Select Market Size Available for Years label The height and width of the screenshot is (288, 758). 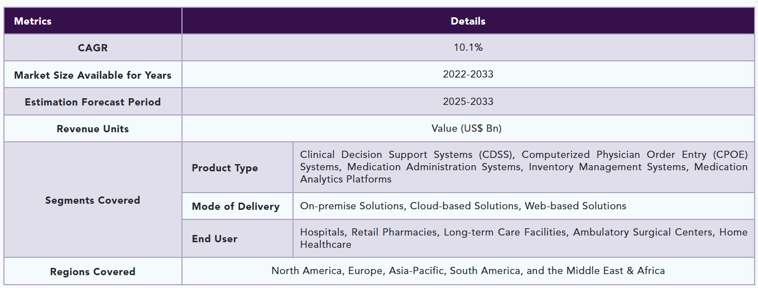tap(93, 75)
